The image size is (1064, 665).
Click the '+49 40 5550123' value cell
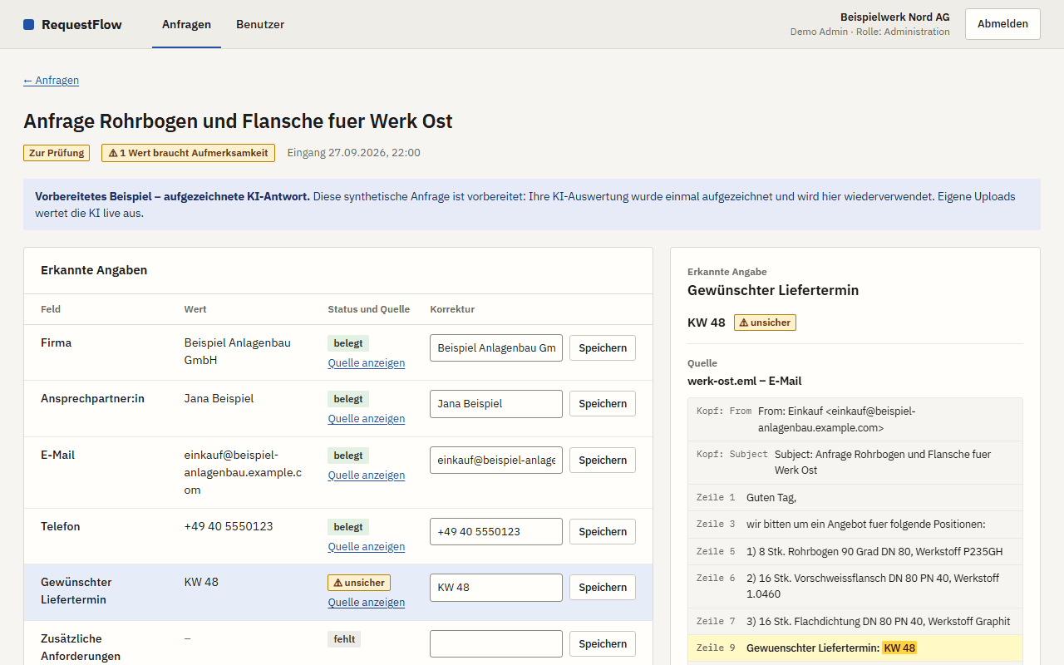(x=229, y=526)
